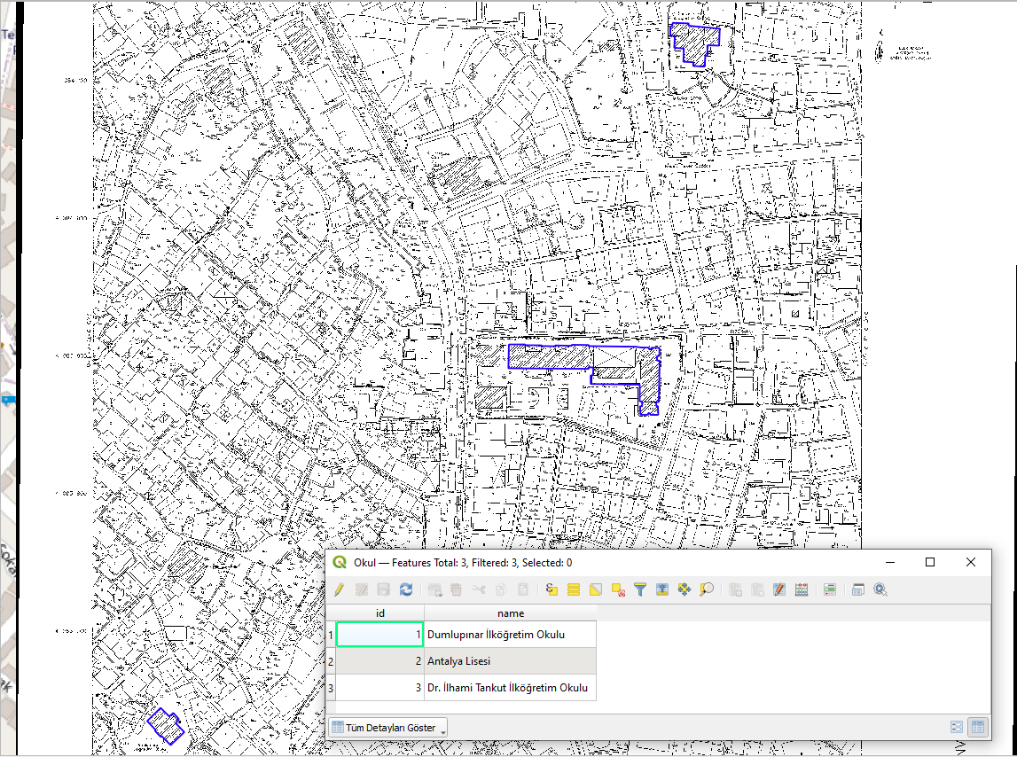Image resolution: width=1017 pixels, height=757 pixels.
Task: Switch to form view
Action: click(957, 727)
